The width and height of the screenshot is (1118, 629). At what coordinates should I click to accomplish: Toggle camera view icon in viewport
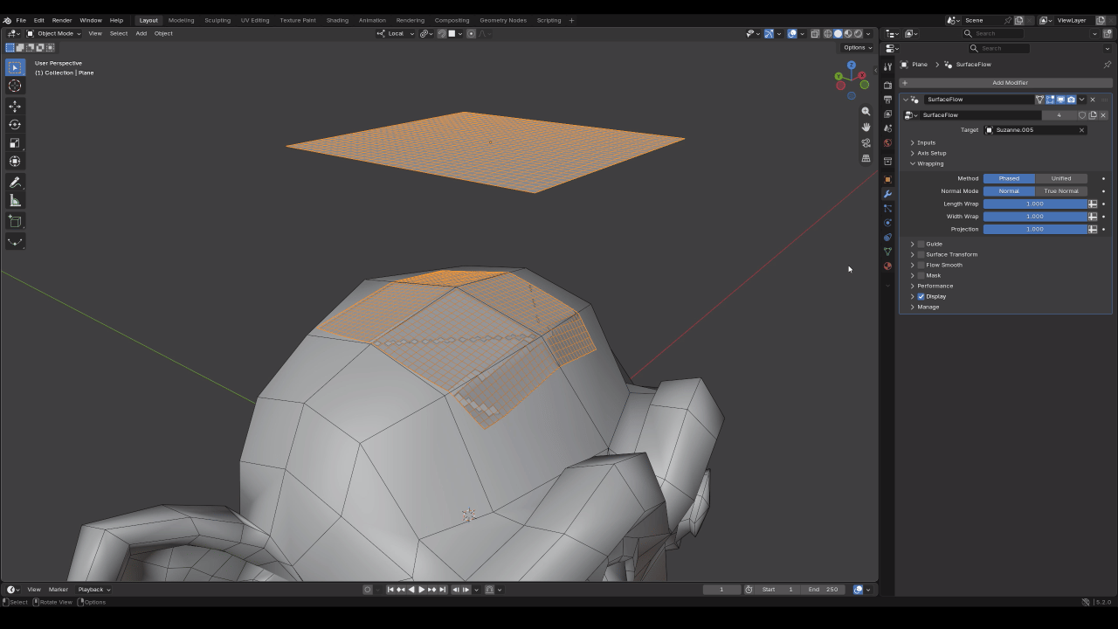pos(866,142)
